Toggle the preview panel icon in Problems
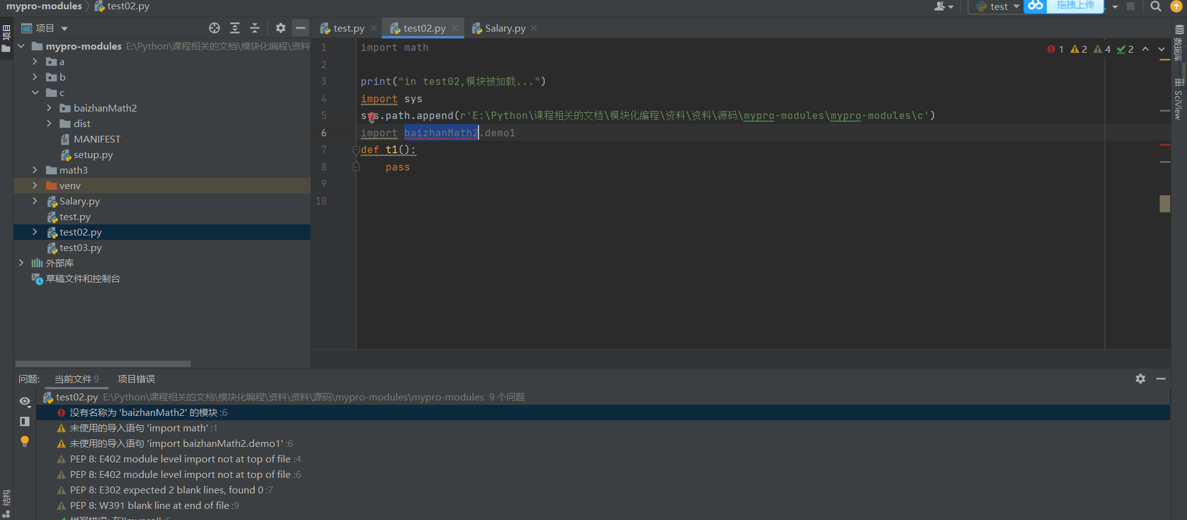 pos(25,421)
